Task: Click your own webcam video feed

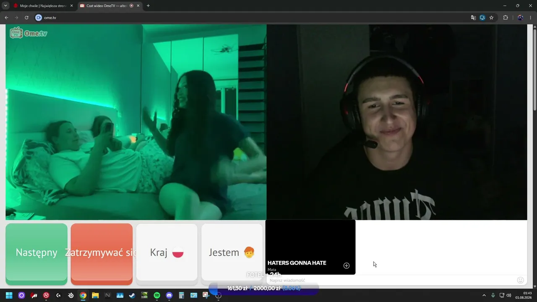Action: (397, 122)
